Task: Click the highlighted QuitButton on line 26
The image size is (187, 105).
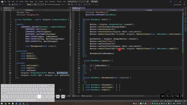Action: click(x=62, y=73)
